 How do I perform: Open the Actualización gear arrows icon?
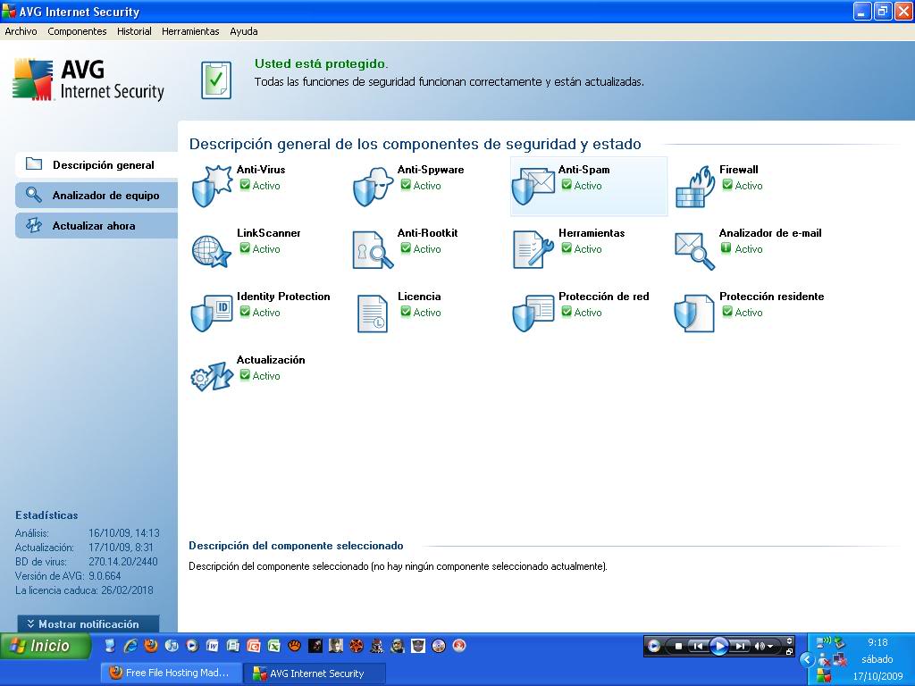point(212,377)
